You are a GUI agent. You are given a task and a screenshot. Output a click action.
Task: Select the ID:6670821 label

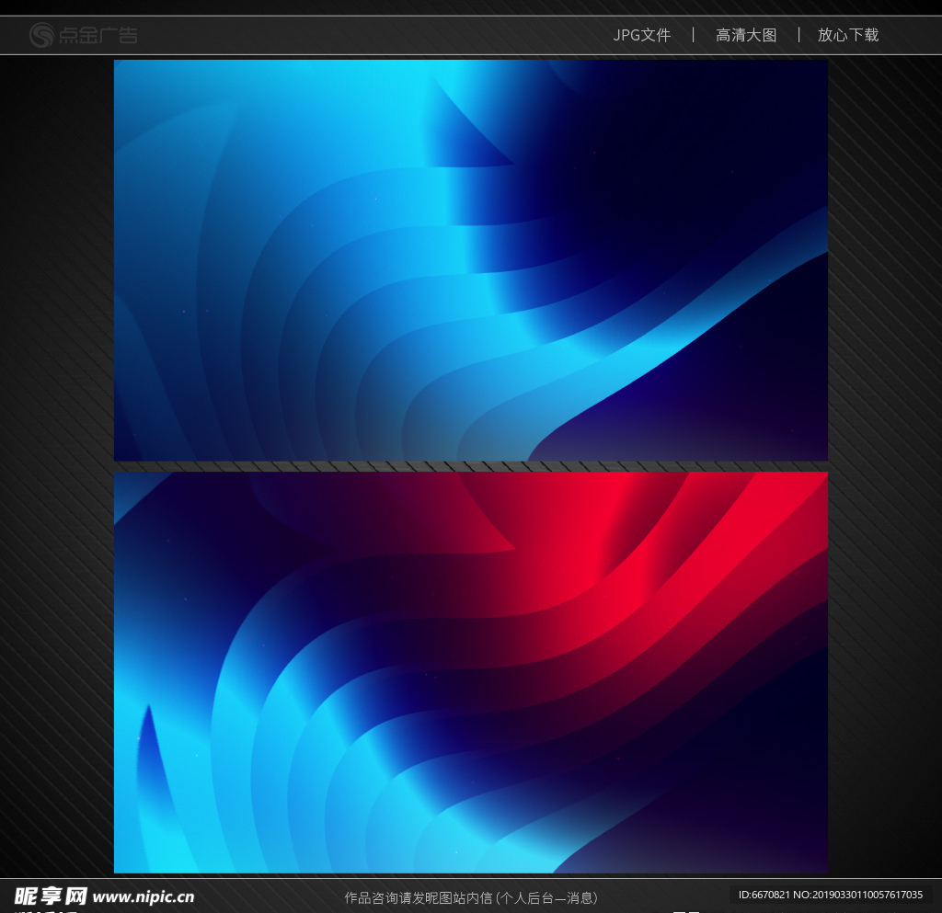point(764,895)
